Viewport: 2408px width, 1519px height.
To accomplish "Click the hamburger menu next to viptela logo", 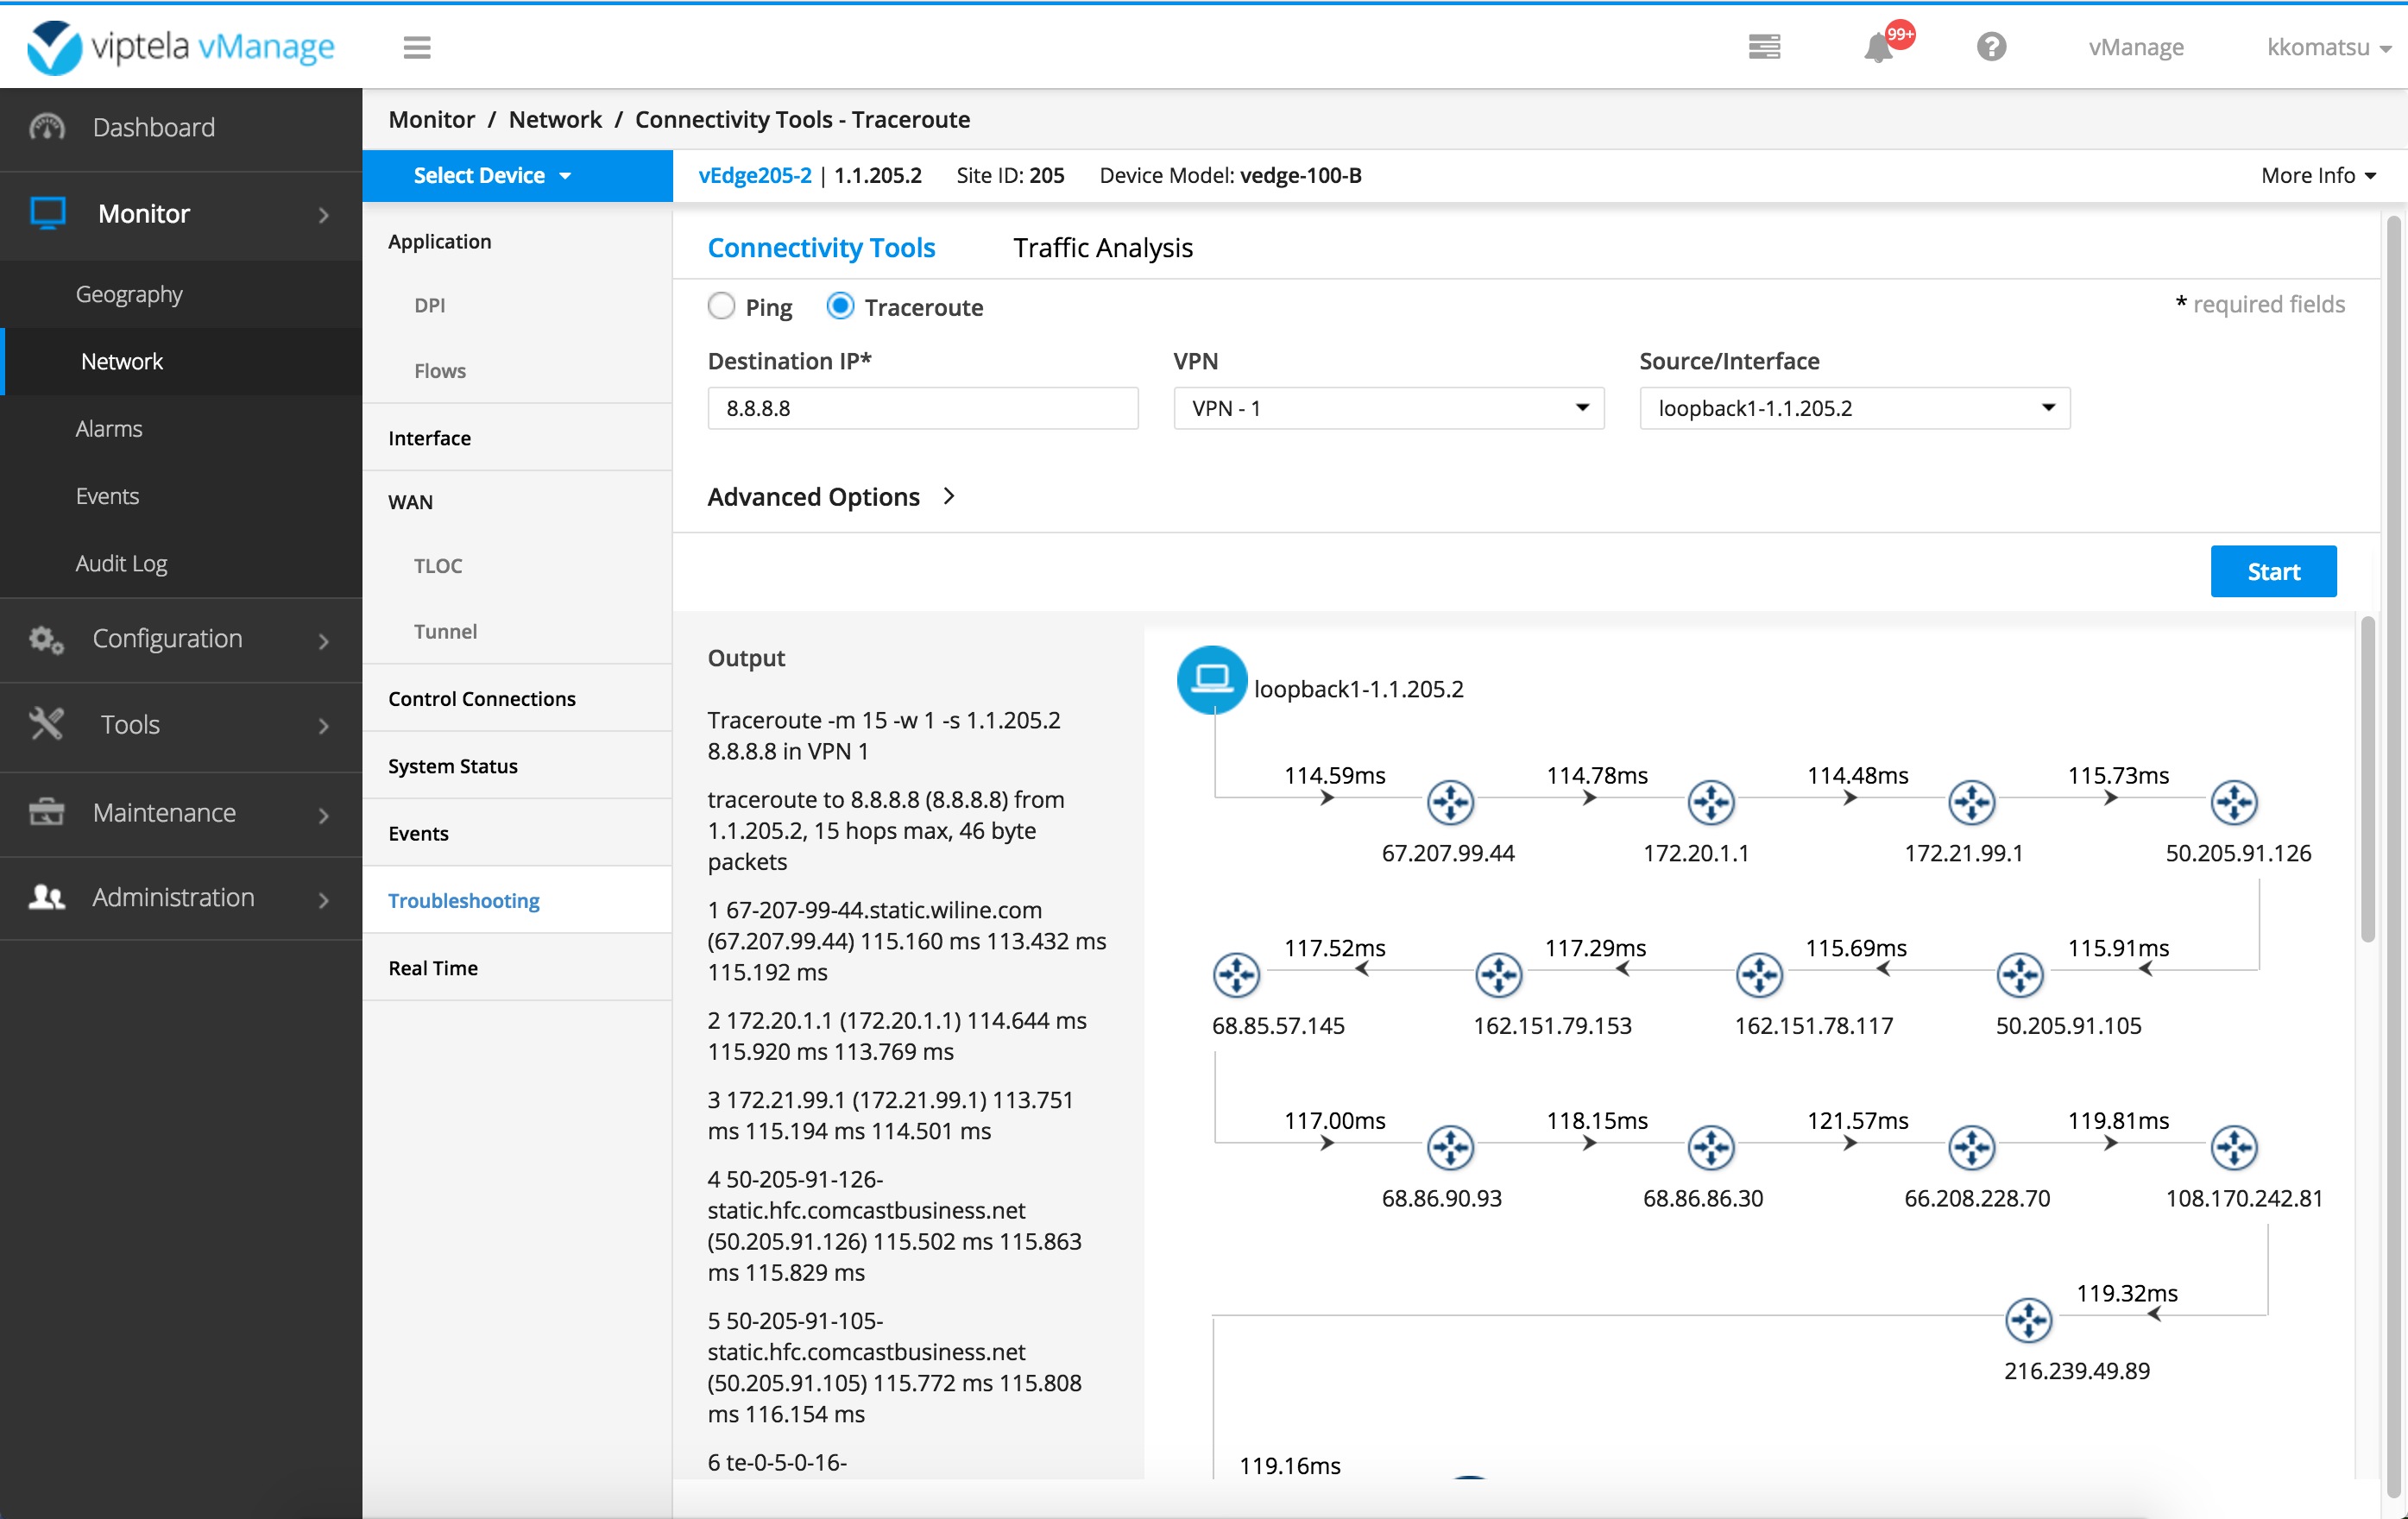I will click(417, 47).
